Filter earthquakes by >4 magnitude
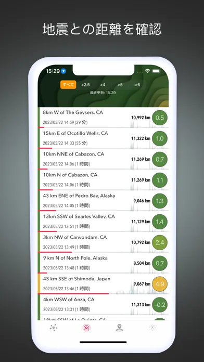The width and height of the screenshot is (204, 362). [x=103, y=85]
